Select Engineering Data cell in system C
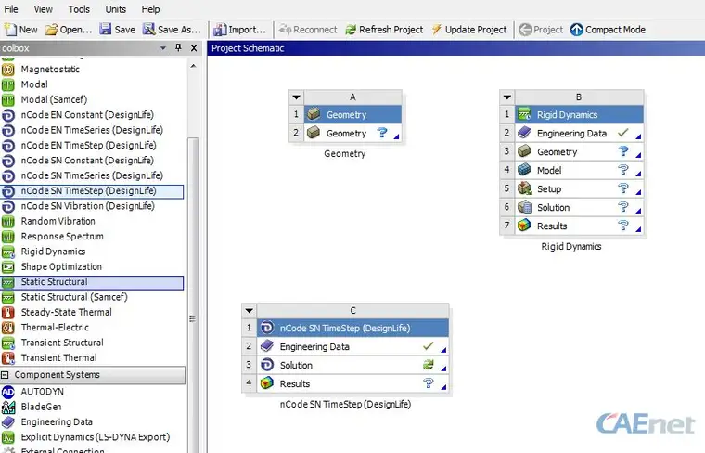The height and width of the screenshot is (453, 705). click(x=352, y=346)
